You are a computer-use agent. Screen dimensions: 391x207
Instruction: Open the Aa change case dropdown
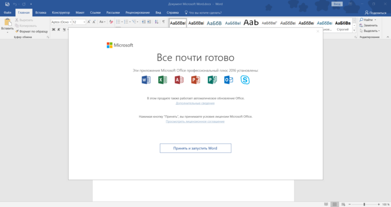(102, 22)
